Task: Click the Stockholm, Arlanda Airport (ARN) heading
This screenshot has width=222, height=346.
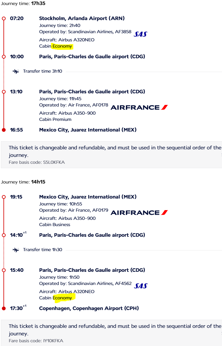Action: pyautogui.click(x=82, y=18)
